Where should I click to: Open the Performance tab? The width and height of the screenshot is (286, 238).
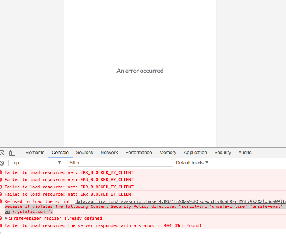[x=139, y=153]
